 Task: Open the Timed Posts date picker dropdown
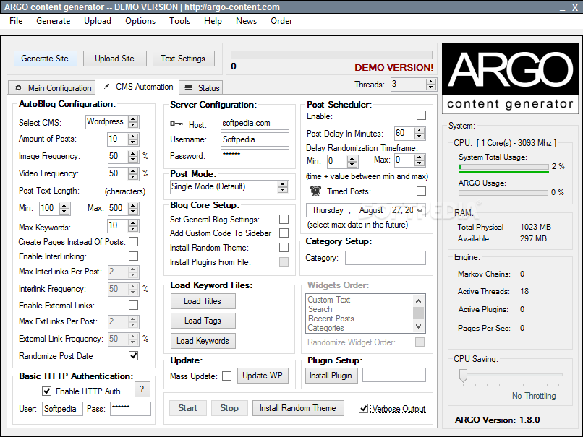tap(420, 210)
